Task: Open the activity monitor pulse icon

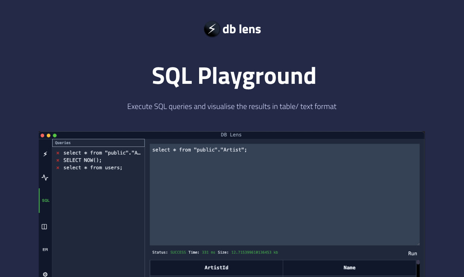Action: pos(45,177)
